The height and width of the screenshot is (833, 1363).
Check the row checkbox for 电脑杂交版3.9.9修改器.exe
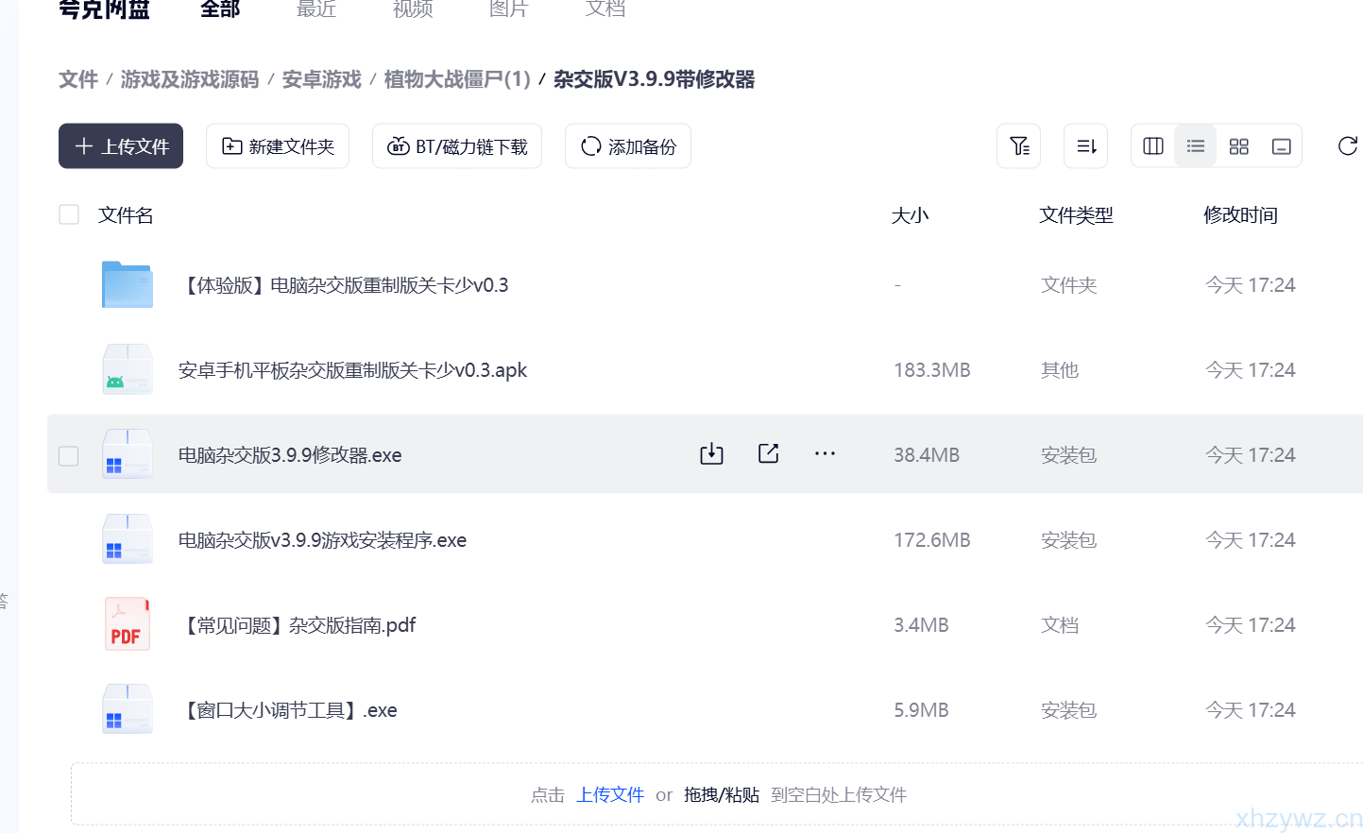(x=68, y=455)
